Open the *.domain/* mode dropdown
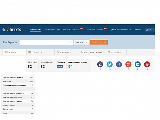160x120 pixels. [x=81, y=42]
